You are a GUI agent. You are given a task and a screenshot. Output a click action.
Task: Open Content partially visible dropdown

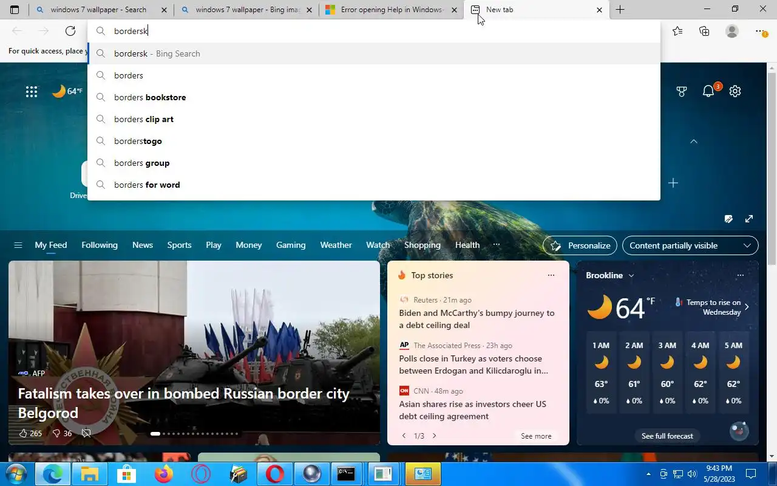[690, 245]
